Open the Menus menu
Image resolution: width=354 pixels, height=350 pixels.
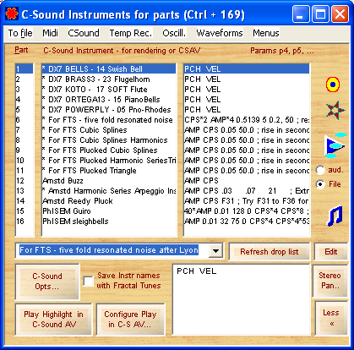click(x=266, y=33)
